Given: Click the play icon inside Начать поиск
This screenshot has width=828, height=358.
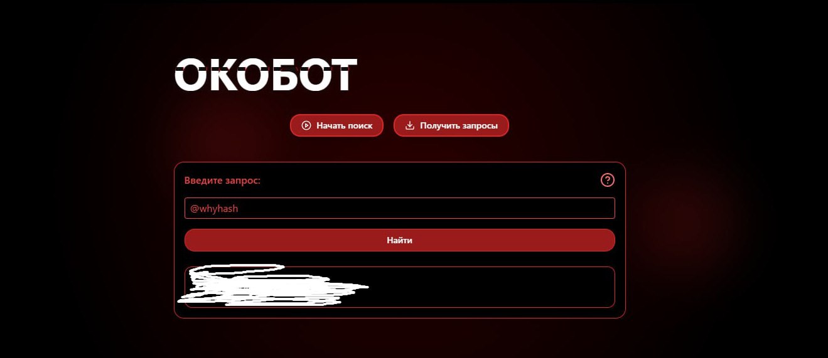Looking at the screenshot, I should (306, 125).
